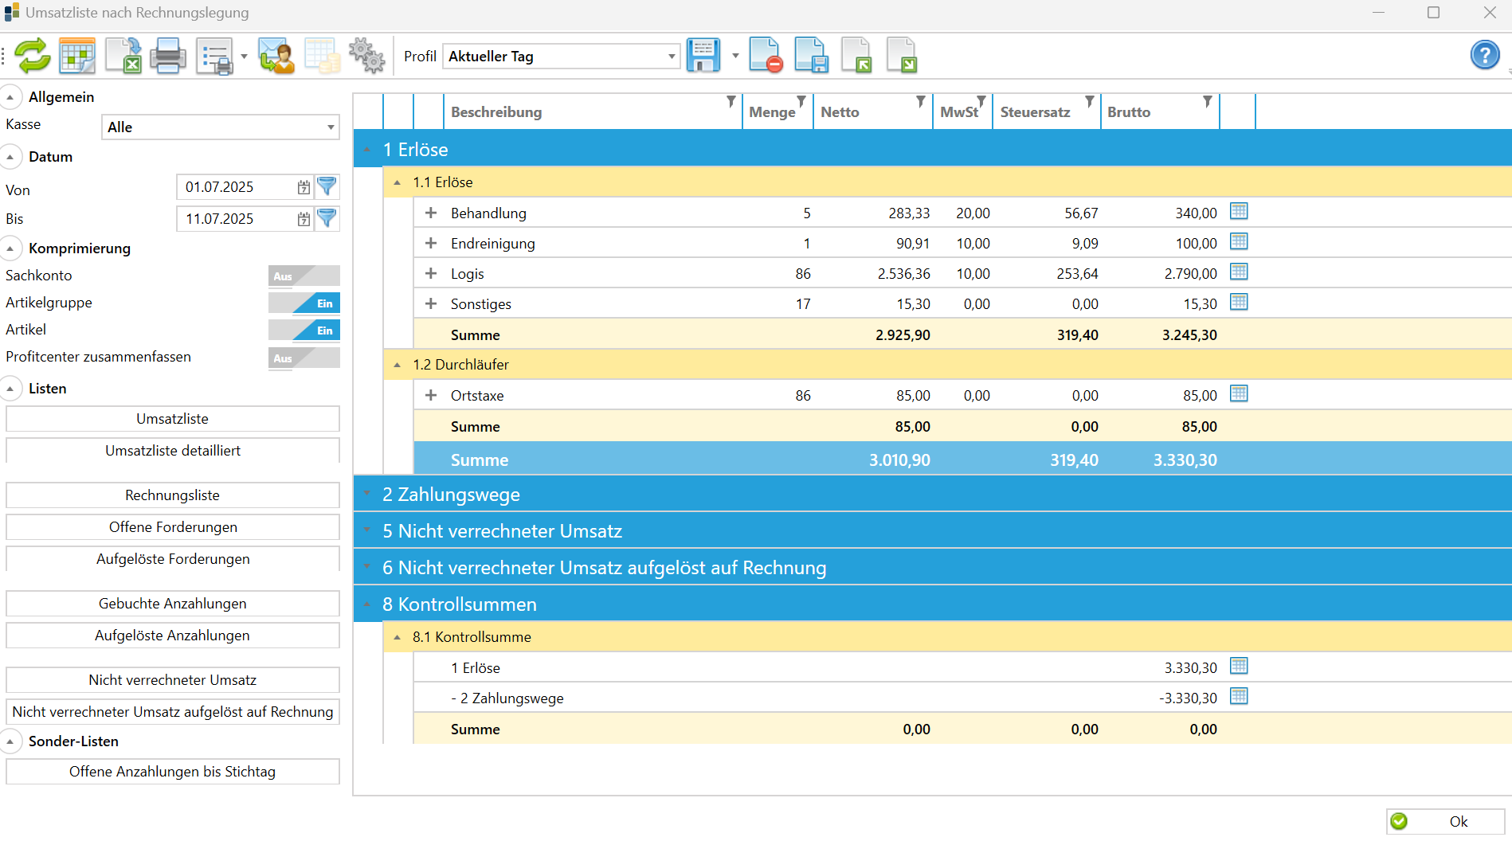Image resolution: width=1512 pixels, height=841 pixels.
Task: Open details icon for - 2 Zahlungswege row
Action: pyautogui.click(x=1239, y=696)
